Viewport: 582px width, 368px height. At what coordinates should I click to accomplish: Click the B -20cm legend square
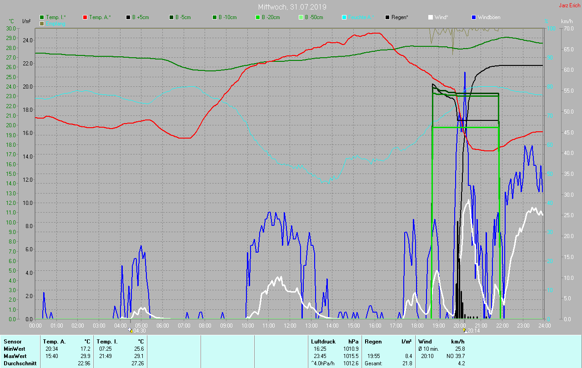(x=258, y=17)
